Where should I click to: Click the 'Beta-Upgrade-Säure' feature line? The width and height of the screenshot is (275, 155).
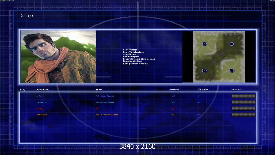tap(133, 61)
